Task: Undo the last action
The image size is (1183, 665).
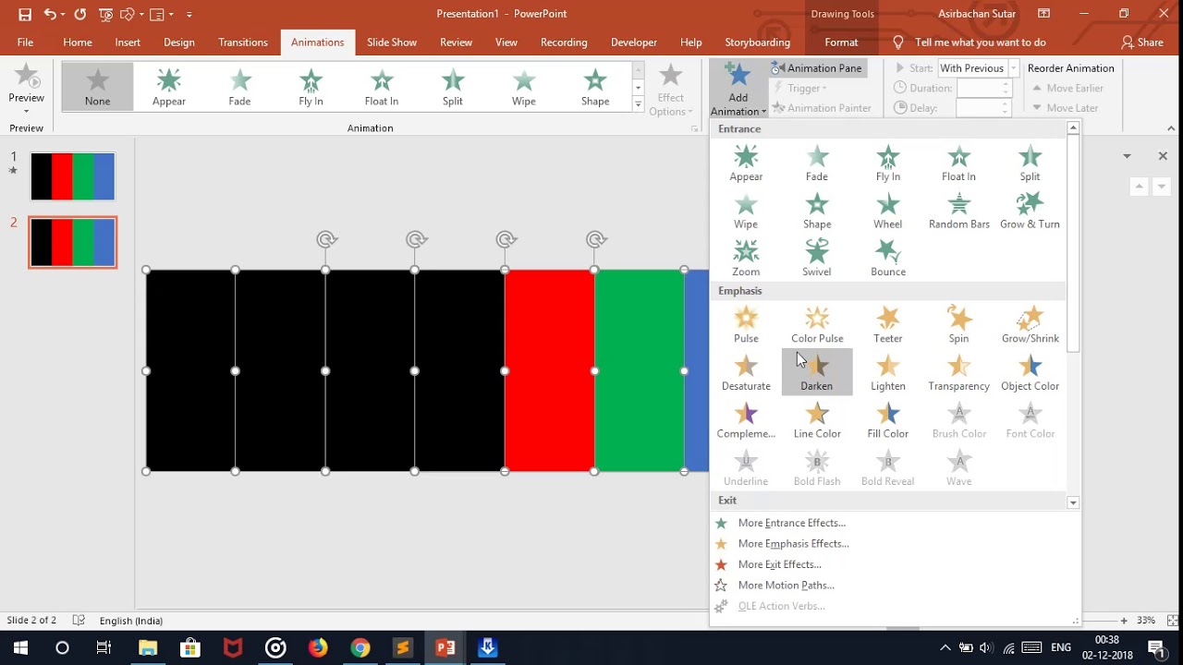Action: (50, 14)
